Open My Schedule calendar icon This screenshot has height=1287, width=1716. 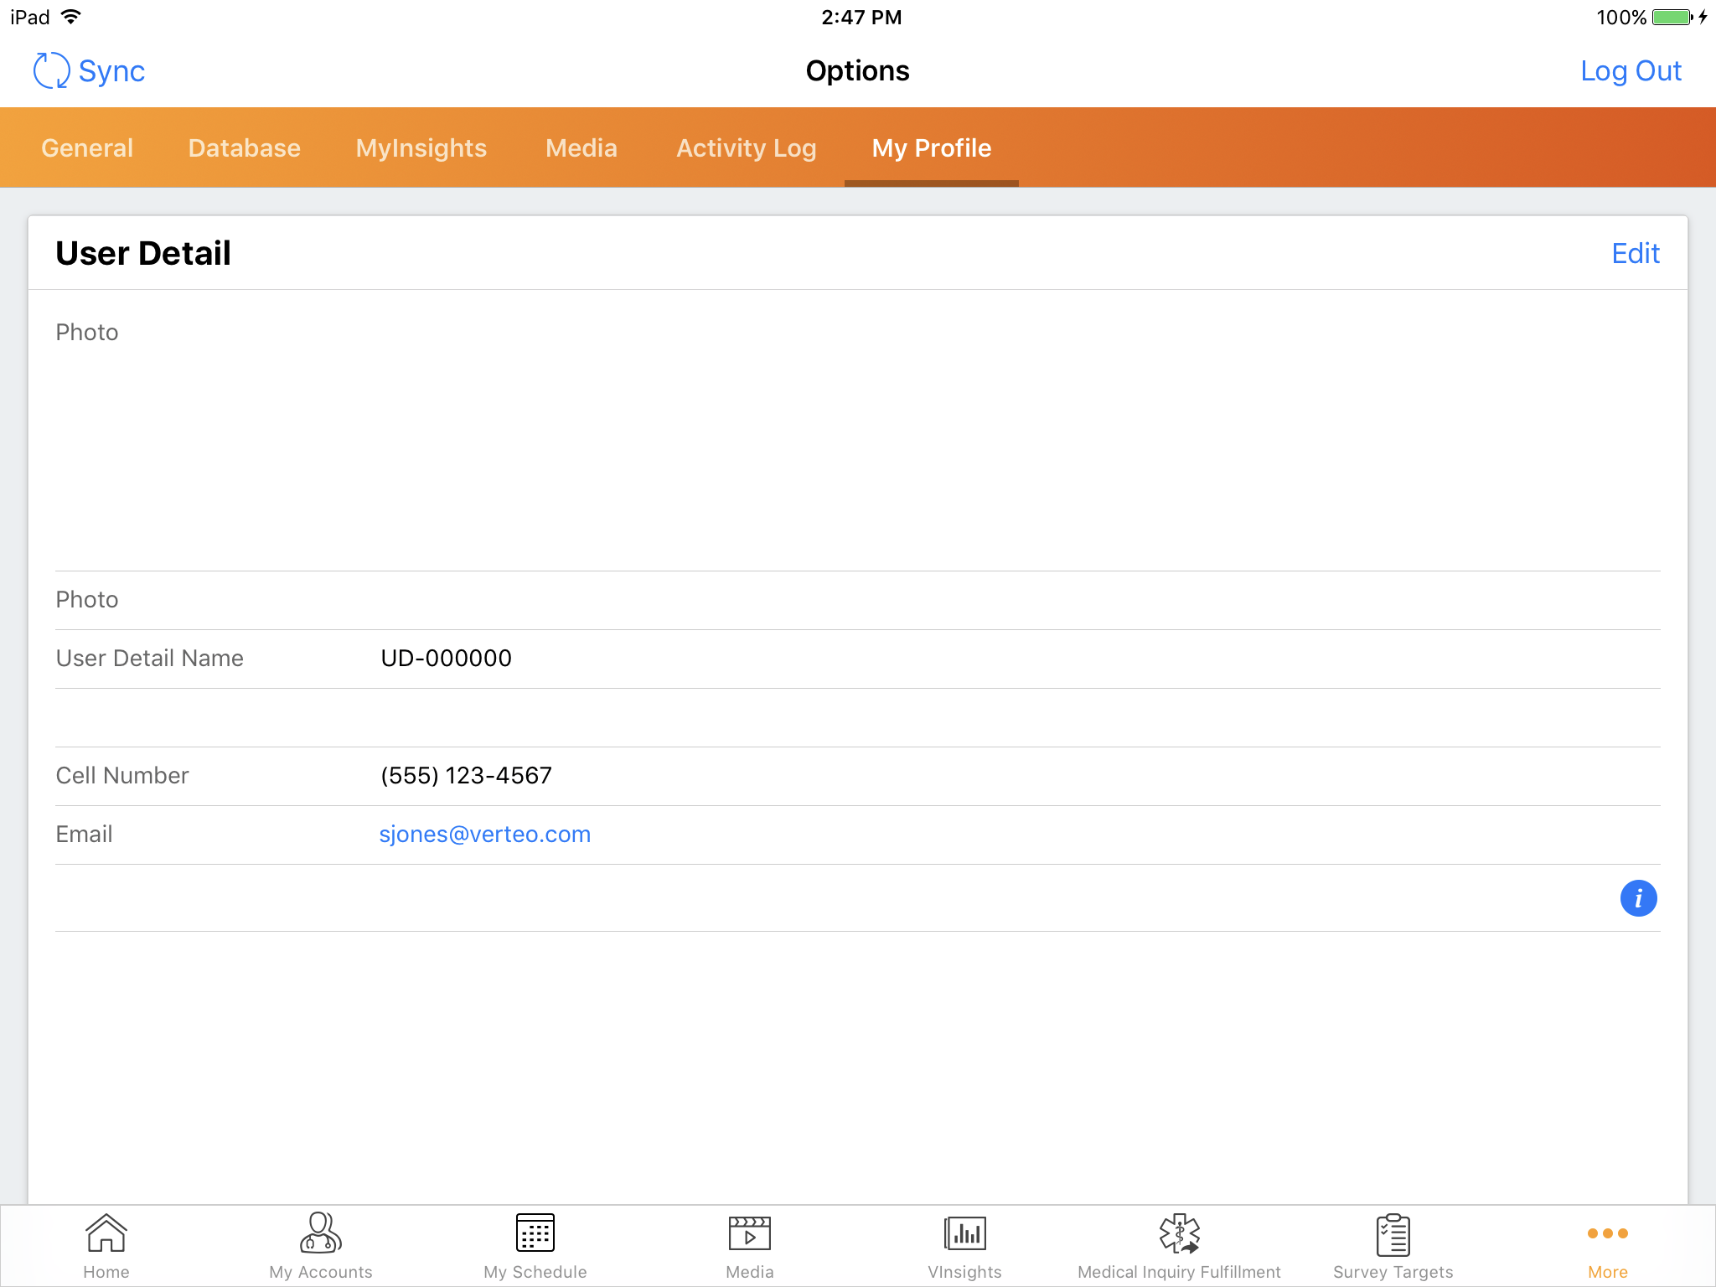535,1234
